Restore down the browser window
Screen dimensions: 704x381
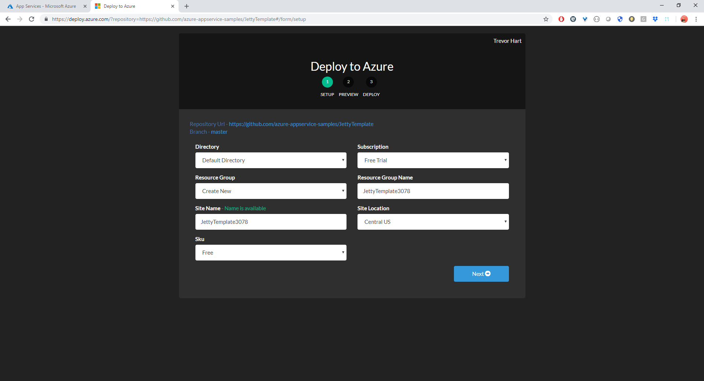pyautogui.click(x=679, y=5)
